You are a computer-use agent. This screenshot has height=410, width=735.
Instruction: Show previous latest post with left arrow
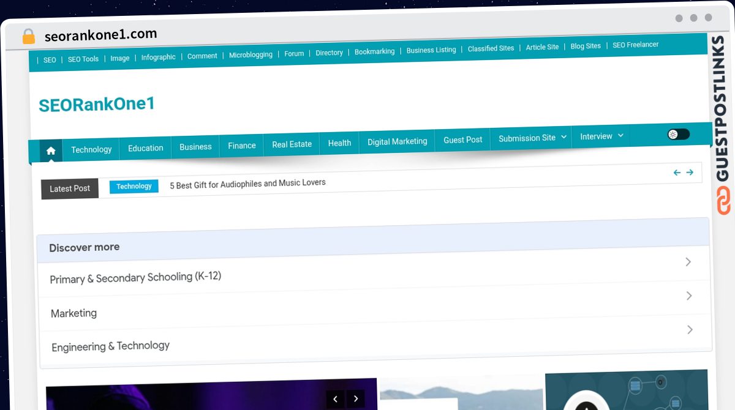click(x=677, y=173)
